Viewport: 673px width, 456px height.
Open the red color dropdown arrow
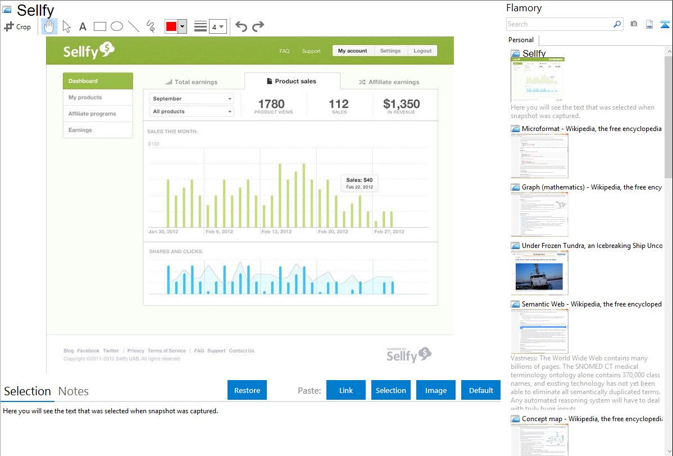pos(183,26)
